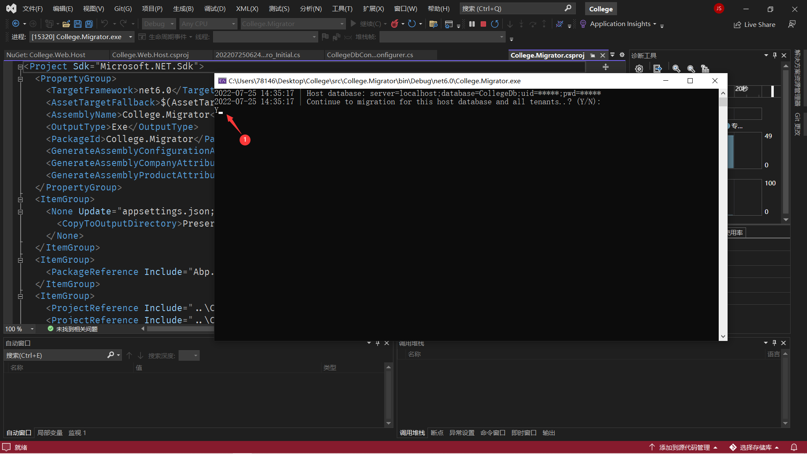
Task: Click the Break All pause icon
Action: (x=472, y=24)
